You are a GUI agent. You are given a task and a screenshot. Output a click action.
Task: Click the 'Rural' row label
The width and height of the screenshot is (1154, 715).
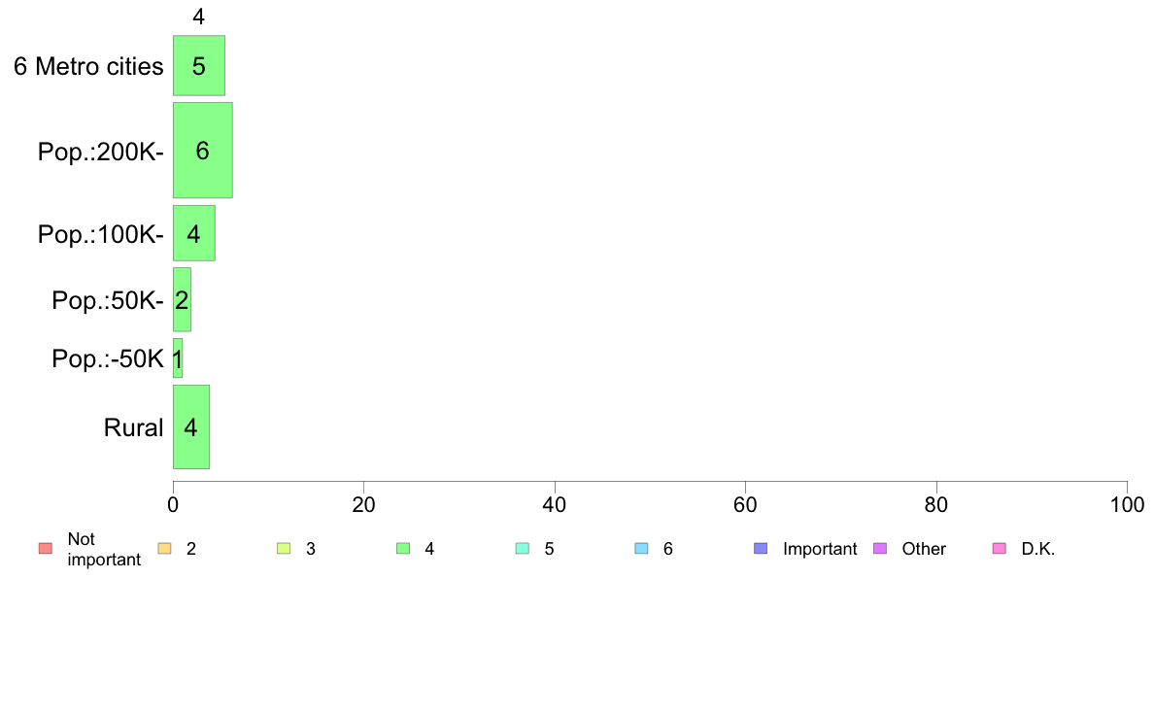pyautogui.click(x=133, y=427)
